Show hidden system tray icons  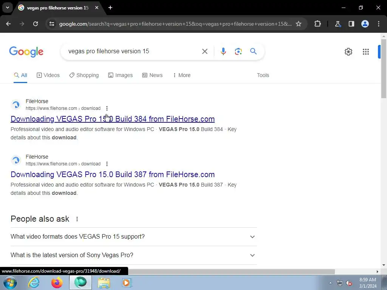tap(330, 283)
